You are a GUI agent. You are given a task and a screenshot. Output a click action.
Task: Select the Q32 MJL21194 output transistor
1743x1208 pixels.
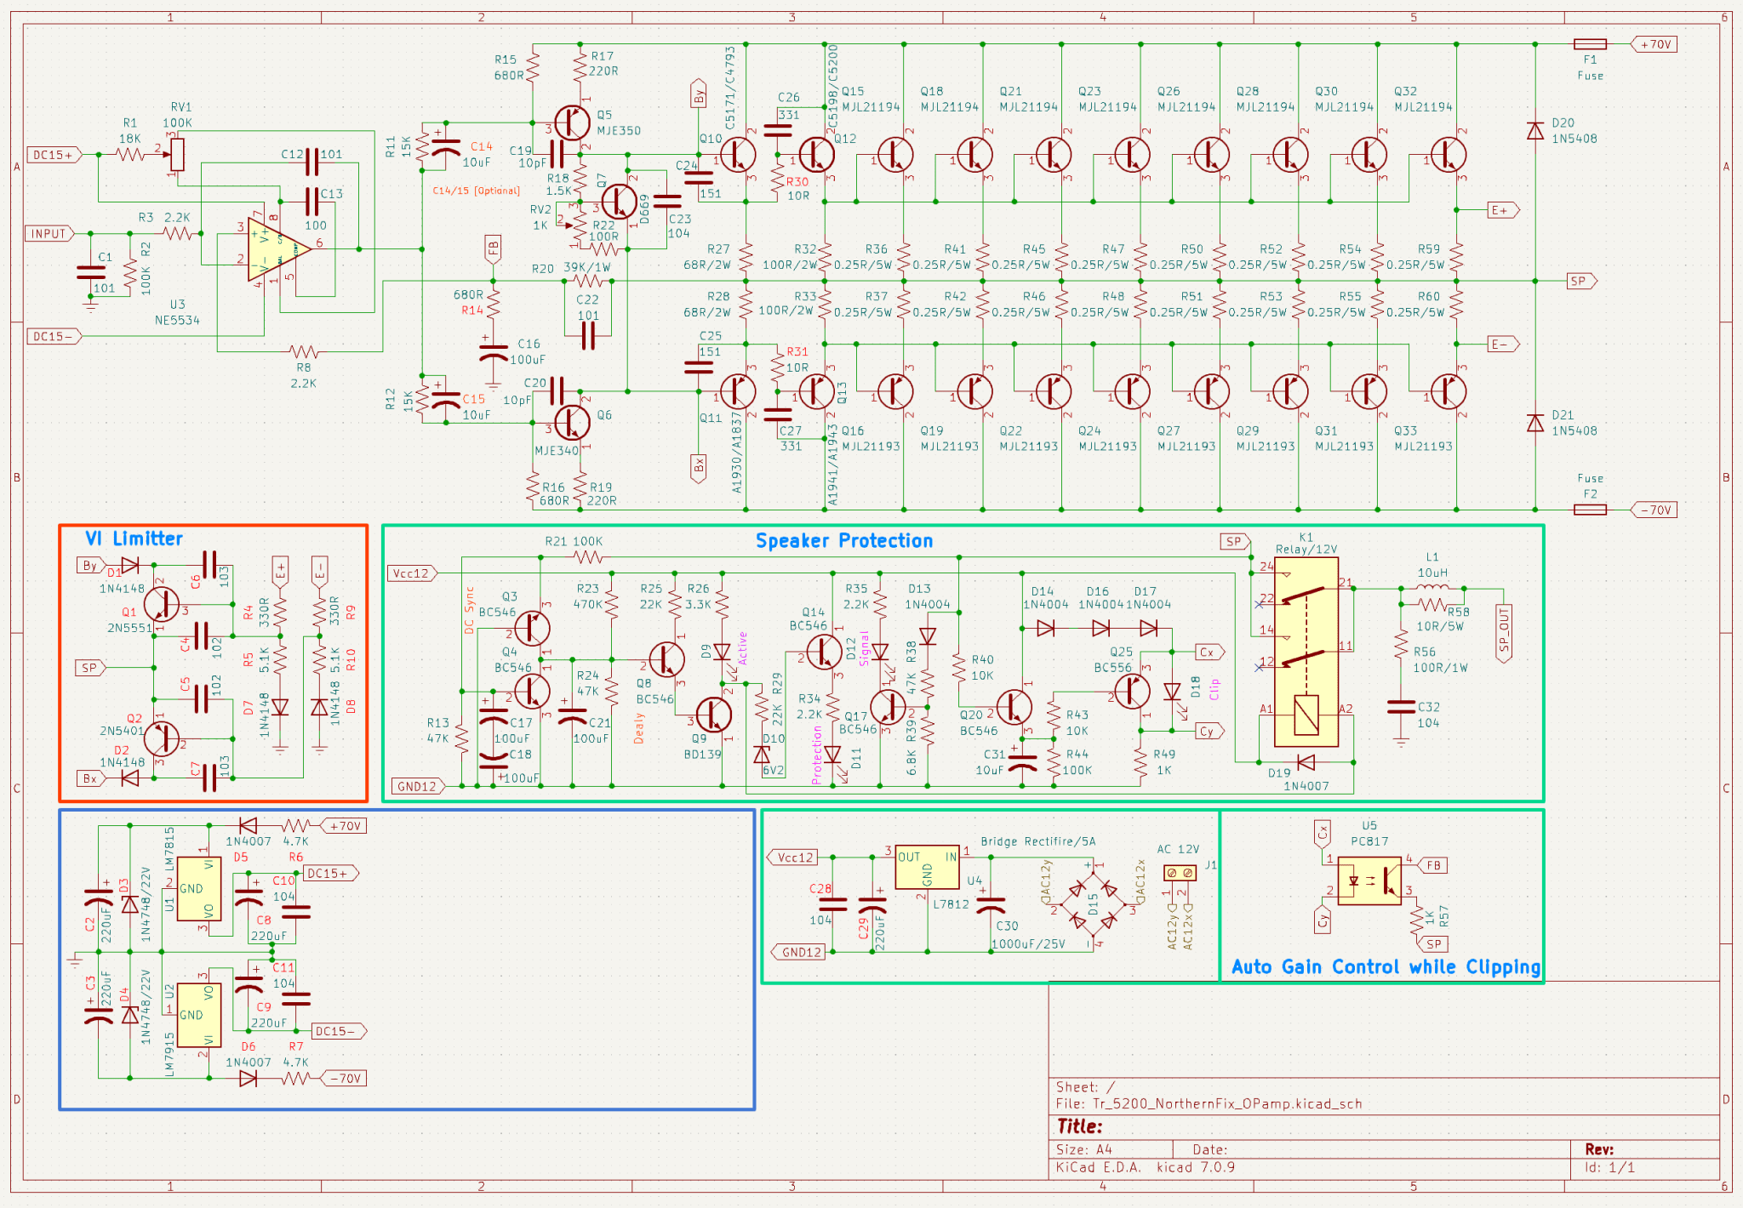pyautogui.click(x=1447, y=155)
